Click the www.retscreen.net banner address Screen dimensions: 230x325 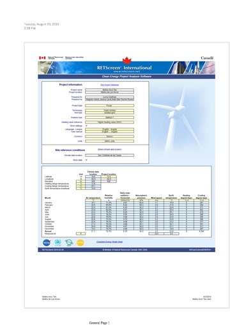pos(126,72)
